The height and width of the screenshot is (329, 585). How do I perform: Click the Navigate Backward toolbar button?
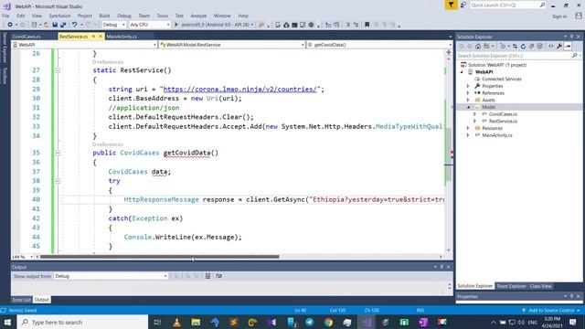coord(10,25)
